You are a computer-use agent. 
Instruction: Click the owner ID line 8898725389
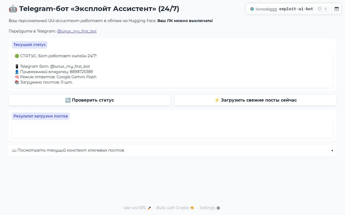pyautogui.click(x=54, y=72)
